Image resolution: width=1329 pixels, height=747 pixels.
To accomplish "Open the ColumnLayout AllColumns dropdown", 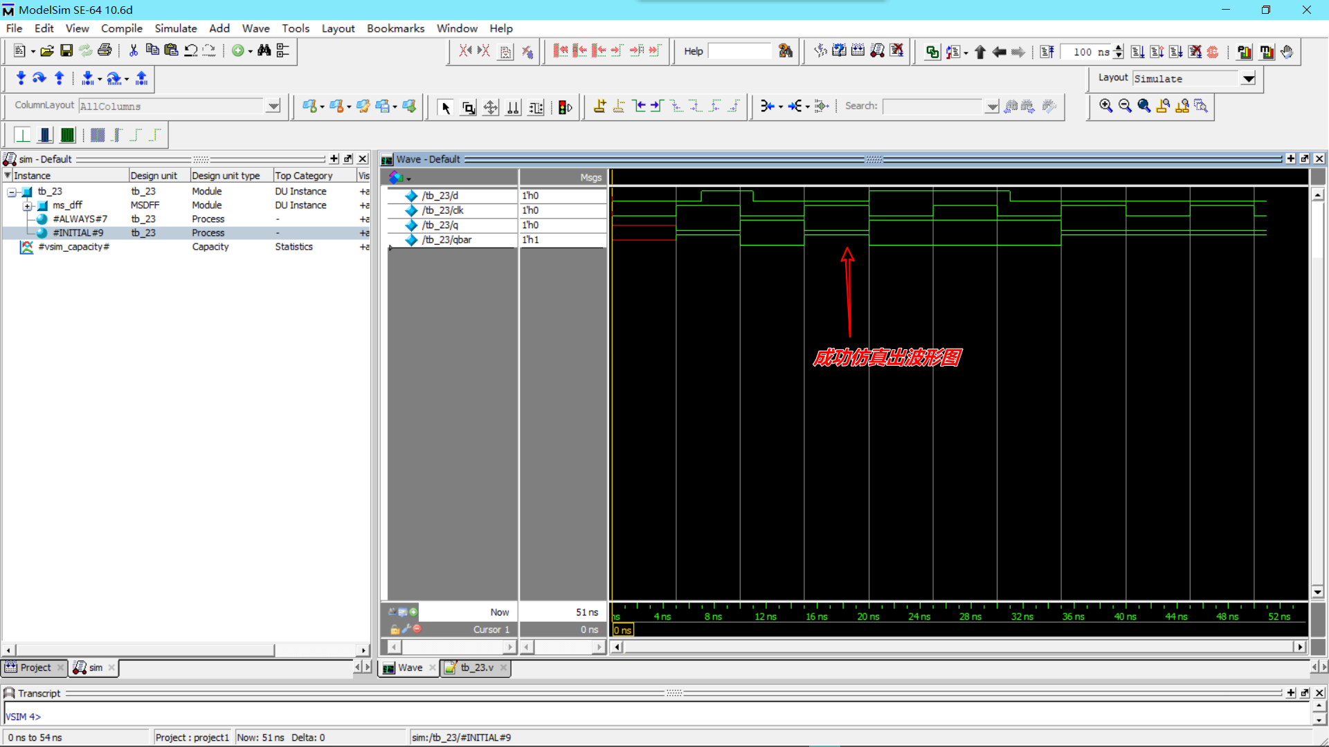I will click(273, 106).
